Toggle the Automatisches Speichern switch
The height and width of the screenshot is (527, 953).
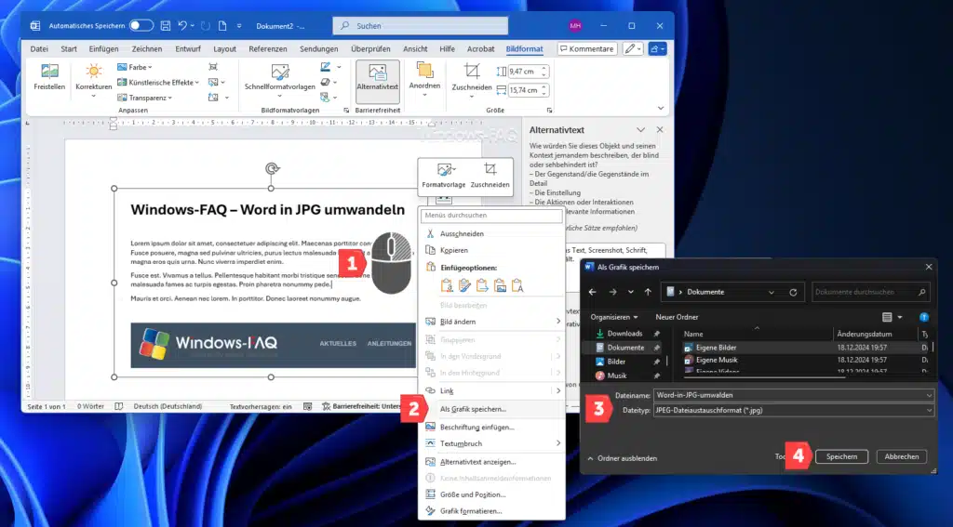141,25
